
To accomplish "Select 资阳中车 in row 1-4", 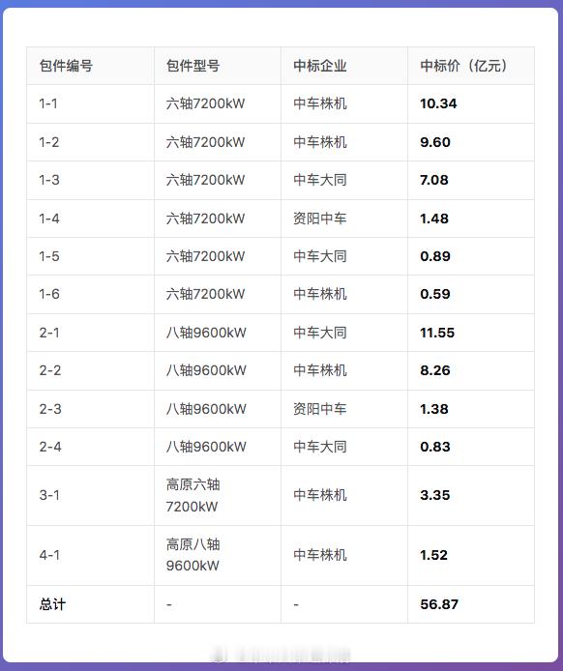I will [x=319, y=219].
